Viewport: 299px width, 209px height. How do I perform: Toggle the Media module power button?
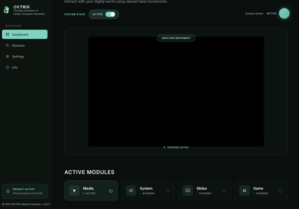coord(111,191)
